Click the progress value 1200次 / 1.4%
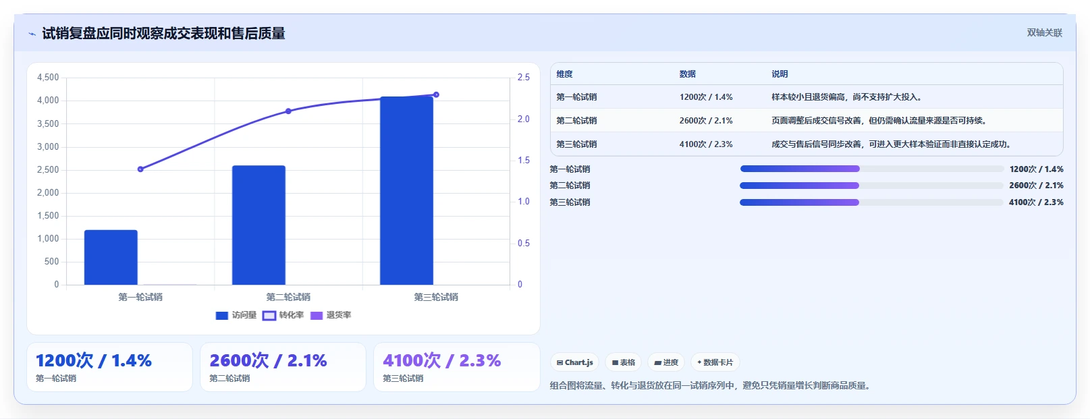 point(1036,169)
